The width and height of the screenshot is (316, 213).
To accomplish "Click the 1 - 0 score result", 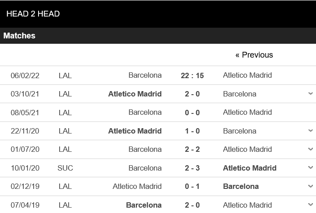I will [192, 131].
